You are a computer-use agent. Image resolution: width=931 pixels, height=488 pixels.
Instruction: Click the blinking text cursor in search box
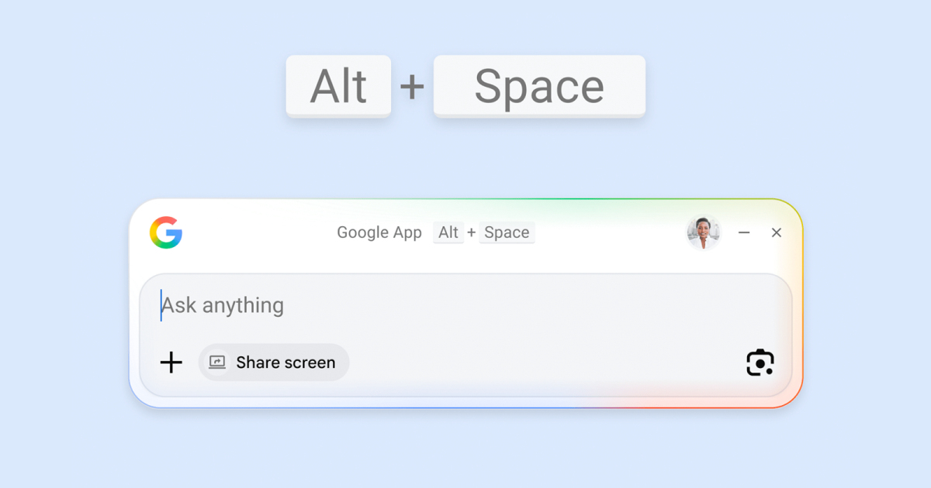coord(161,305)
